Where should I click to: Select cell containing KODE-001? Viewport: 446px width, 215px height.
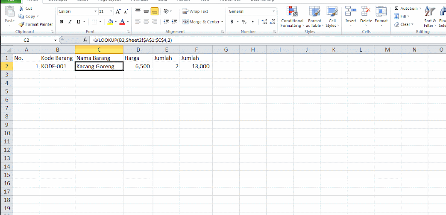pos(57,67)
